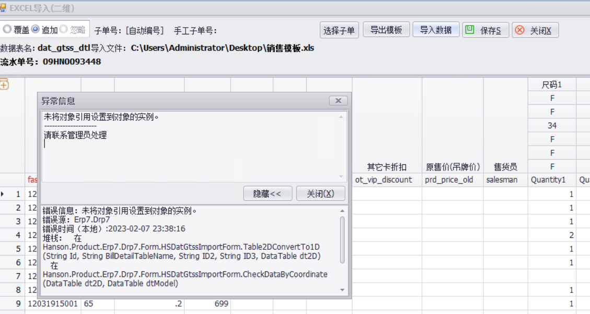Click the 导出模板 button
Viewport: 590px width, 314px height.
pyautogui.click(x=386, y=30)
